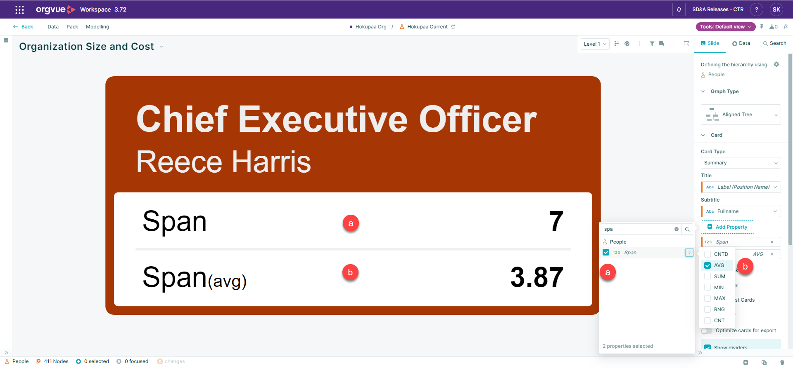Click the list view icon beside Level 1

(617, 44)
